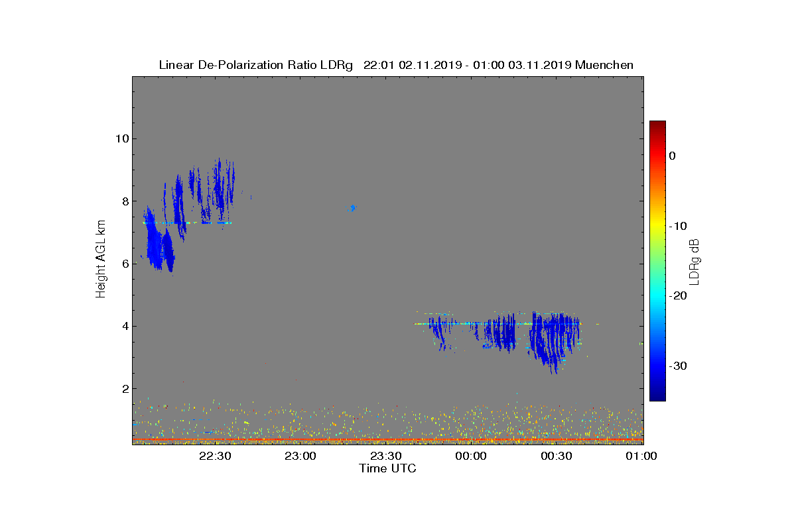Click the colorbar tick value '-10'

point(677,226)
